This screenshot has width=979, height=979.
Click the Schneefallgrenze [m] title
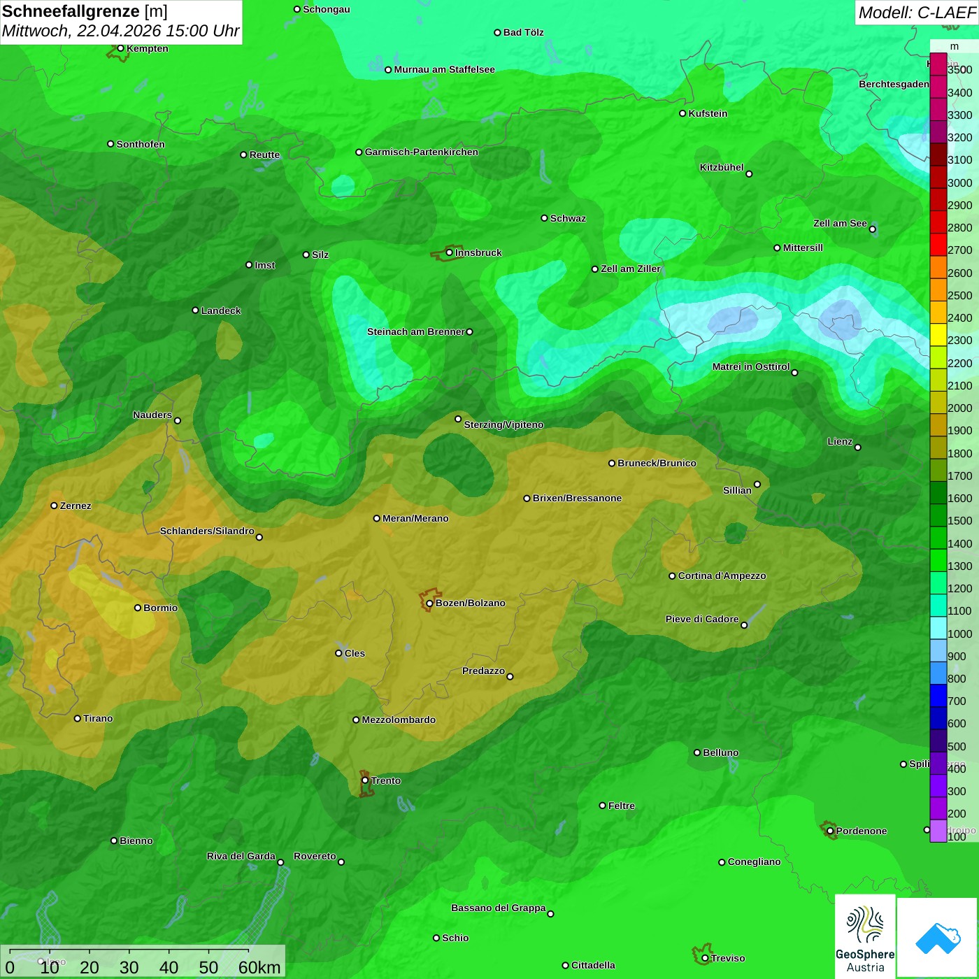[85, 11]
